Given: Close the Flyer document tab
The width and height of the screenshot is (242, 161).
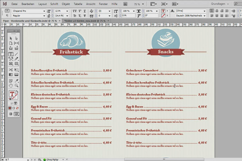Looking at the screenshot, I should [60, 21].
